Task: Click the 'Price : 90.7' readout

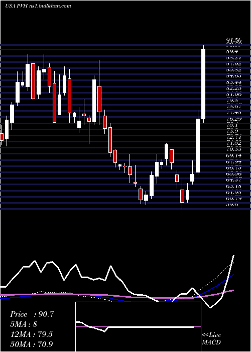Action: (x=32, y=314)
